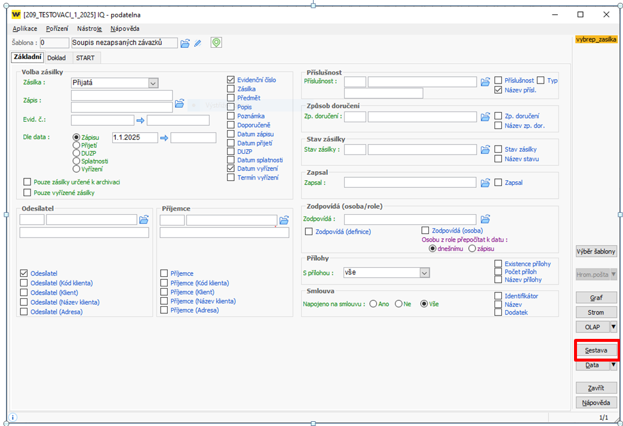The image size is (623, 426).
Task: Click template name field Soupis nezapsaných závazků
Action: [124, 43]
